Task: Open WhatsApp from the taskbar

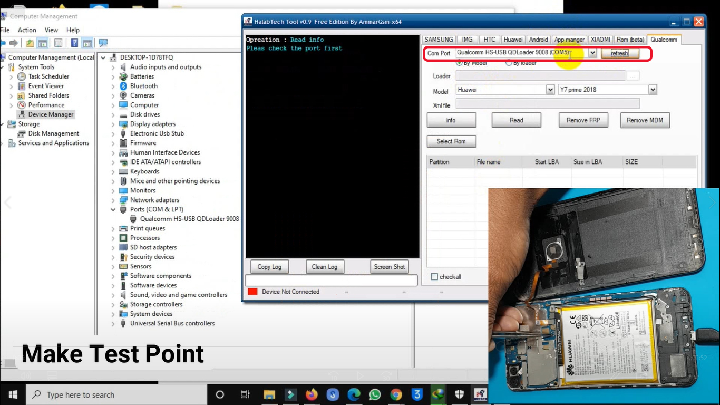Action: pyautogui.click(x=375, y=394)
